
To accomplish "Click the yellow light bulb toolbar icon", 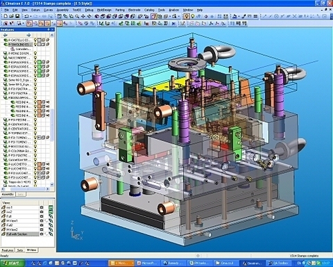I will pyautogui.click(x=187, y=16).
